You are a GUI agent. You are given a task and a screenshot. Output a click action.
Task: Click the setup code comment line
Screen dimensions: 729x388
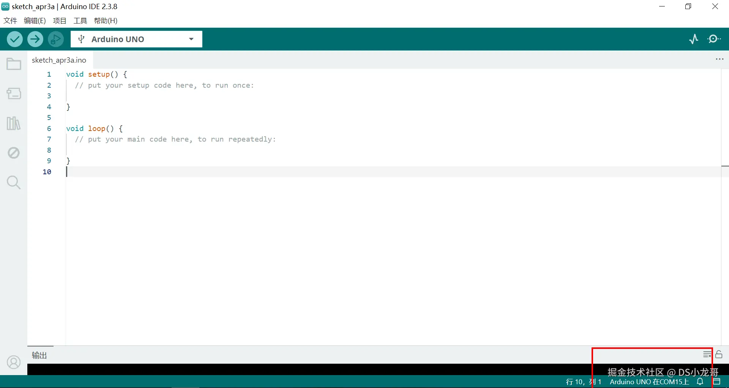pyautogui.click(x=164, y=85)
